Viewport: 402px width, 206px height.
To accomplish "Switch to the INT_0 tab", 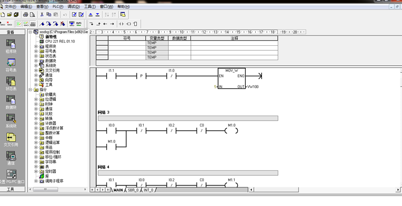I will pyautogui.click(x=148, y=190).
